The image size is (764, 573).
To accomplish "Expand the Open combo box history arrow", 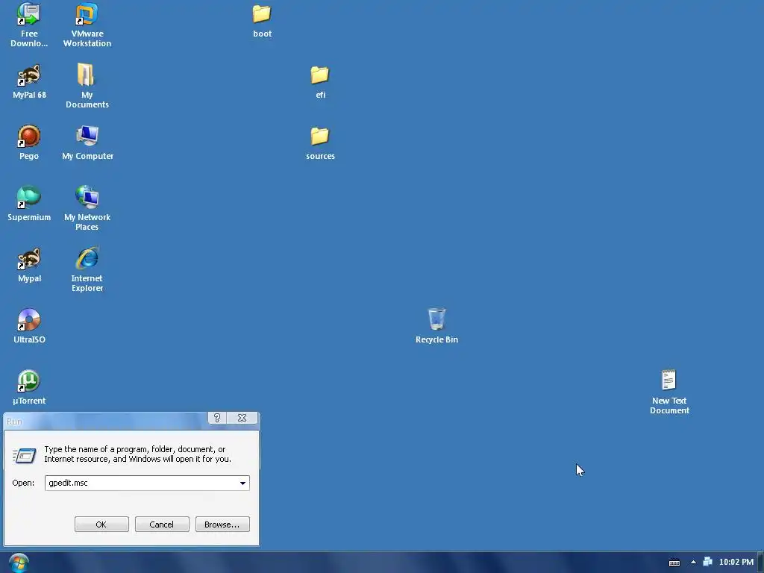I will click(242, 483).
